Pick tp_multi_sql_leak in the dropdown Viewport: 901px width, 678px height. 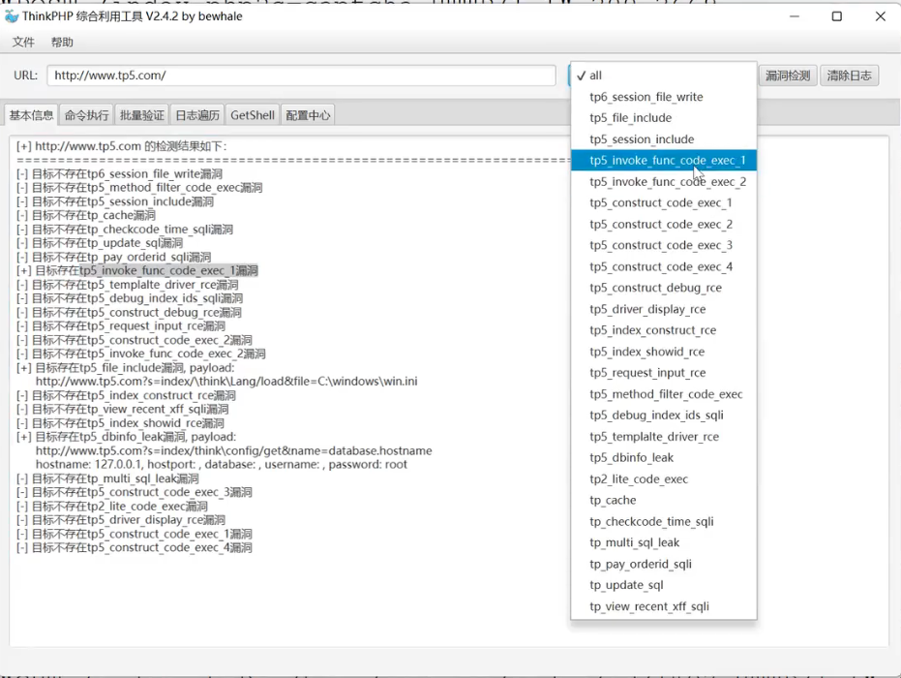click(x=664, y=542)
